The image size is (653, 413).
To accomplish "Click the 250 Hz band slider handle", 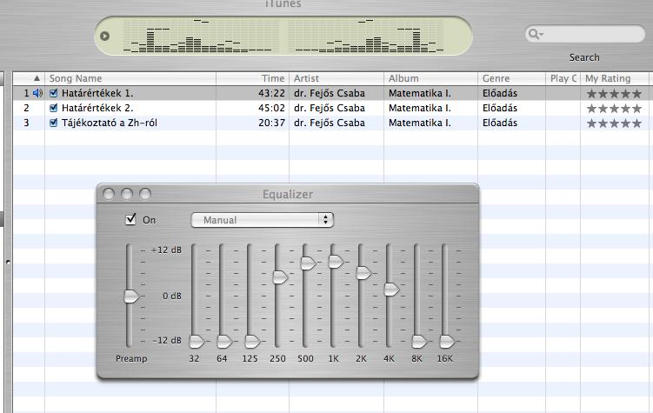I will click(280, 277).
